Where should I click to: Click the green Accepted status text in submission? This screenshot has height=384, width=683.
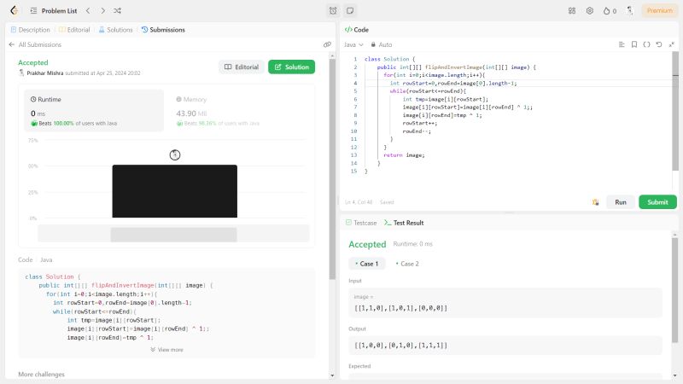coord(33,62)
